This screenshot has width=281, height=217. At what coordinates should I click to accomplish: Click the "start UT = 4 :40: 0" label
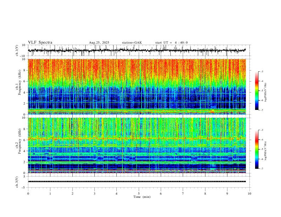tap(171, 43)
